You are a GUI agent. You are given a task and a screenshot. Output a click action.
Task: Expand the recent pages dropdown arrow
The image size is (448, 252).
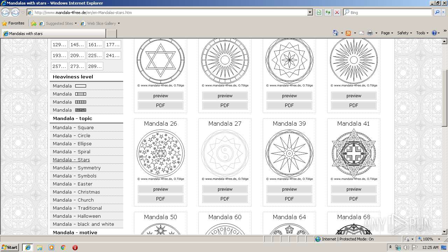[x=23, y=13]
